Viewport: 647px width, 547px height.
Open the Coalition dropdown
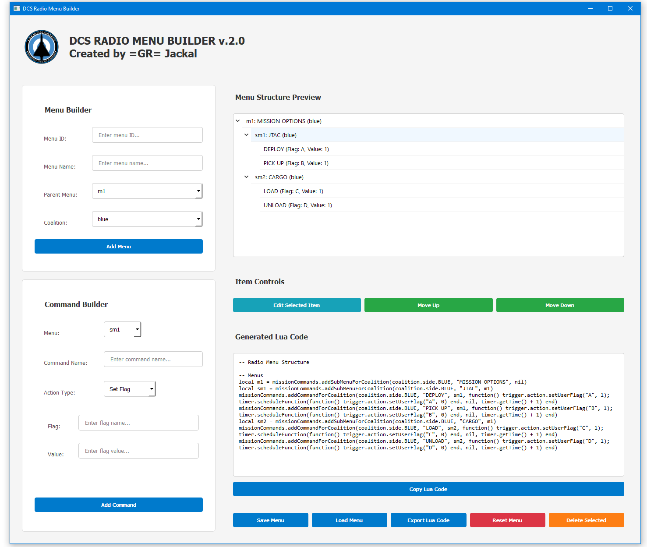coord(147,219)
